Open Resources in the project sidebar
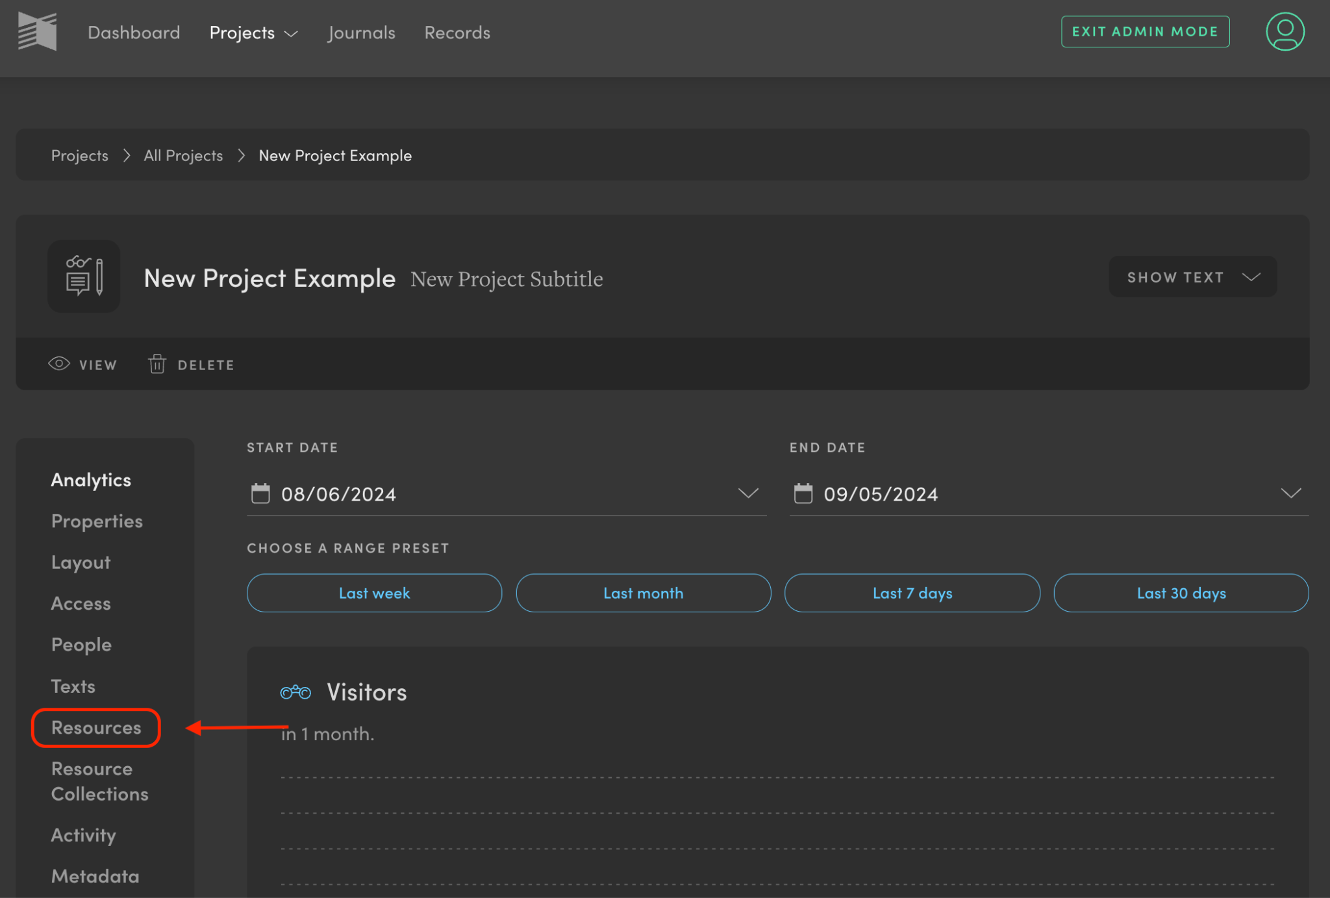This screenshot has height=898, width=1330. [x=95, y=728]
